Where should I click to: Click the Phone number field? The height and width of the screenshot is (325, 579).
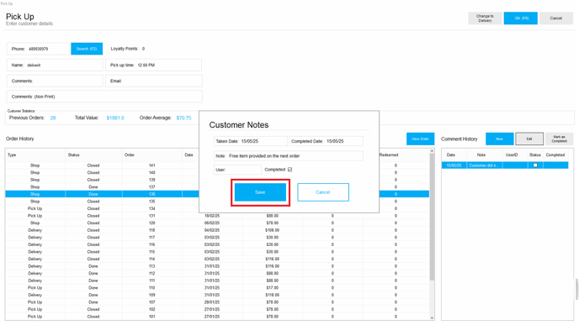click(x=39, y=49)
